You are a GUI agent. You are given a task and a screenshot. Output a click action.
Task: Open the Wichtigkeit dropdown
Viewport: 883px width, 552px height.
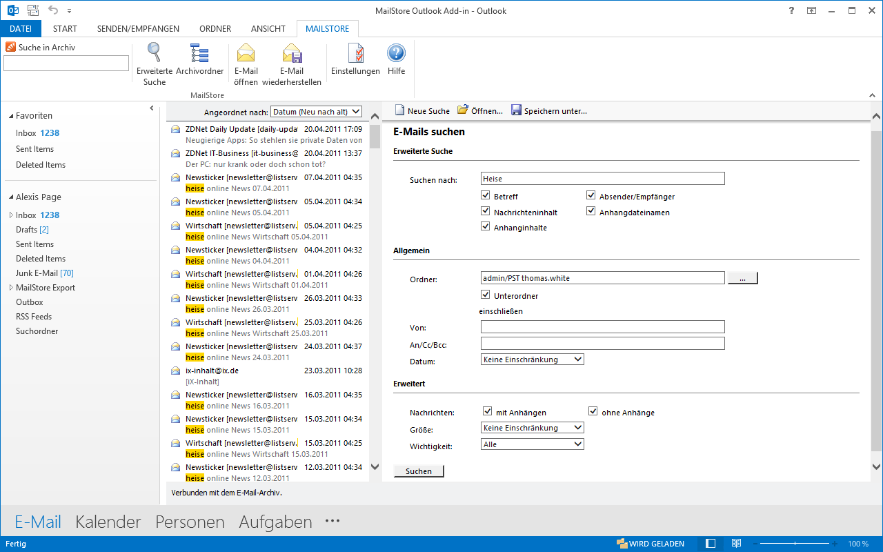pos(533,444)
